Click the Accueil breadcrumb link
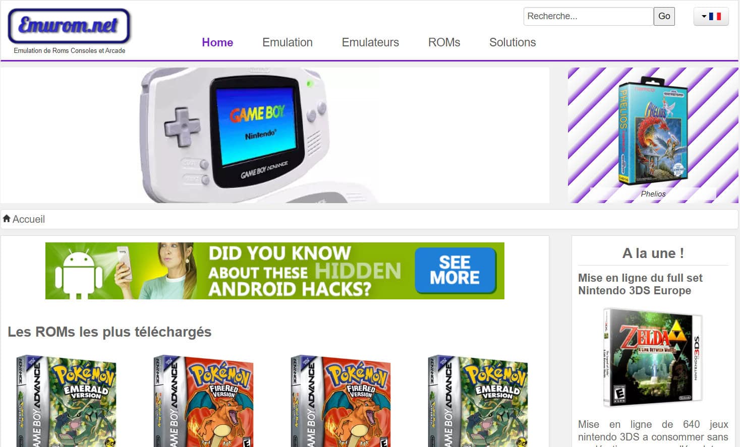The image size is (740, 447). pos(29,219)
